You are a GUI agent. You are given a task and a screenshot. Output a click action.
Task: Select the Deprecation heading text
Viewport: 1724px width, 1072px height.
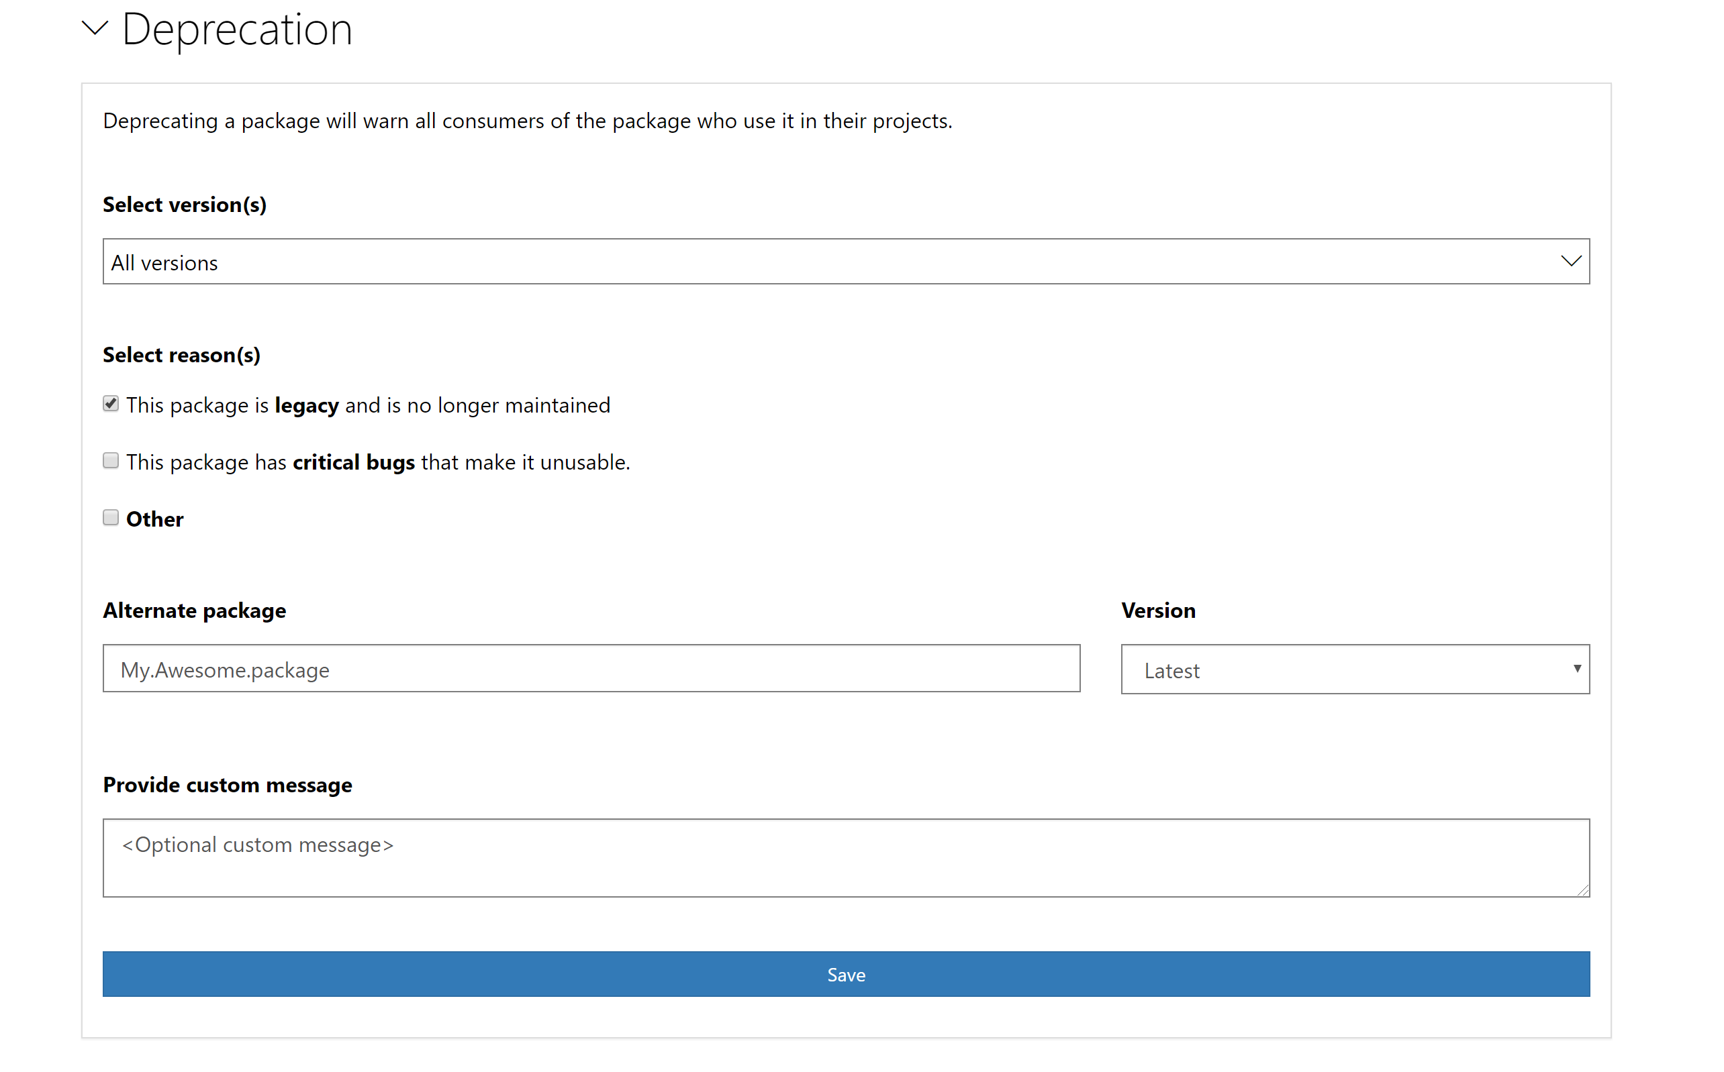238,30
